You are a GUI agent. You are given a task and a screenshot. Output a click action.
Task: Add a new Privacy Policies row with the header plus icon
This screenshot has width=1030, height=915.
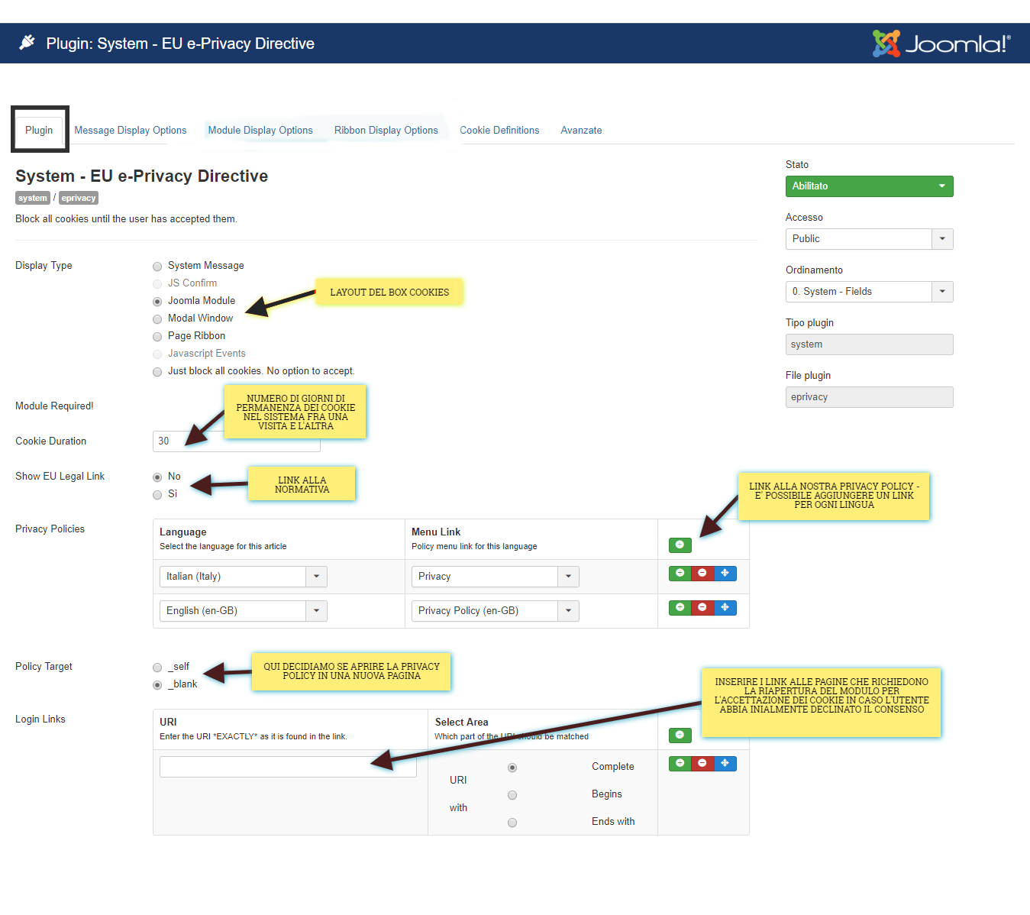coord(680,545)
